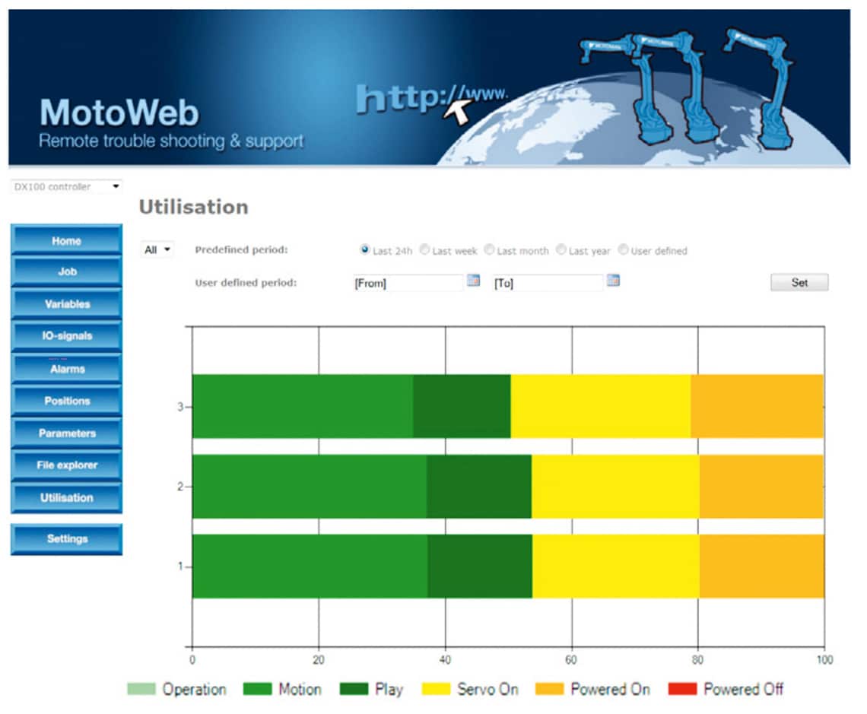Go to the Home page

(66, 240)
